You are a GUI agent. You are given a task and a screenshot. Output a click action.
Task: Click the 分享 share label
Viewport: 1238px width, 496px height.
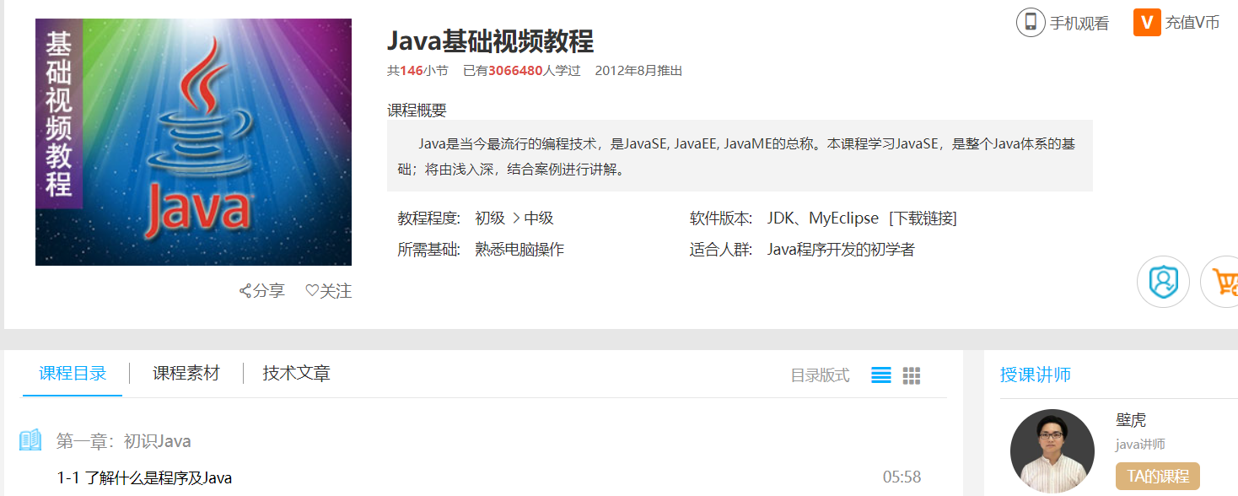269,291
